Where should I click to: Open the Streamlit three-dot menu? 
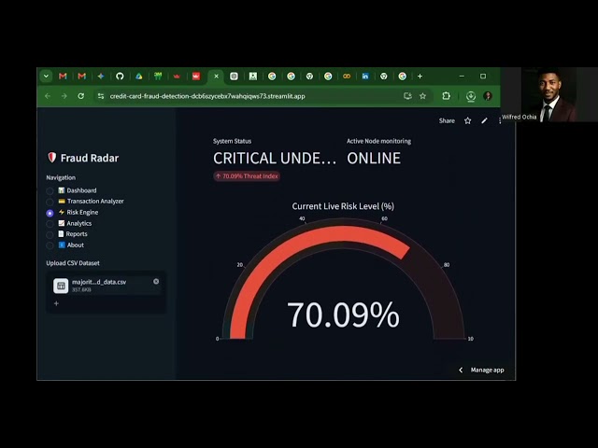pos(500,120)
